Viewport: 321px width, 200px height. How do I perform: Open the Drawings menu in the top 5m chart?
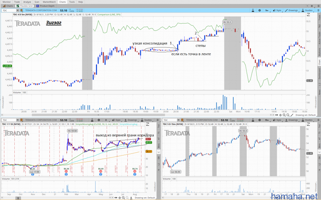click(291, 10)
